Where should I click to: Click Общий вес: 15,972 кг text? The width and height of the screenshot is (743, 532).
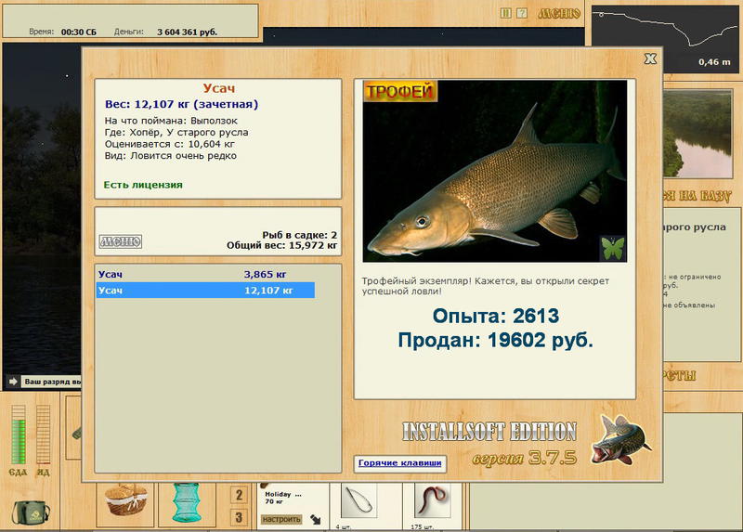282,245
